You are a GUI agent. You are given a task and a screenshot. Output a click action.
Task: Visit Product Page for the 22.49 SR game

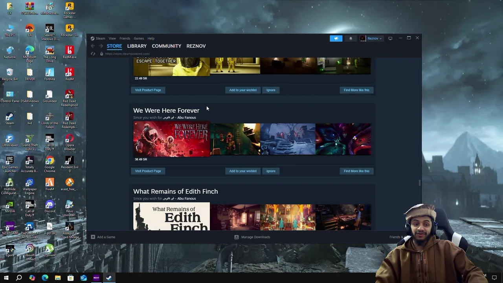tap(148, 90)
